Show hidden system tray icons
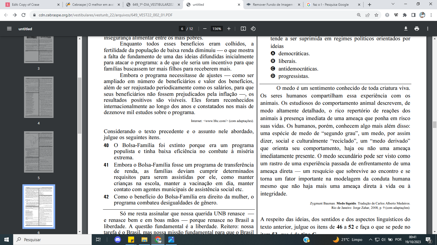The width and height of the screenshot is (437, 245). click(370, 240)
